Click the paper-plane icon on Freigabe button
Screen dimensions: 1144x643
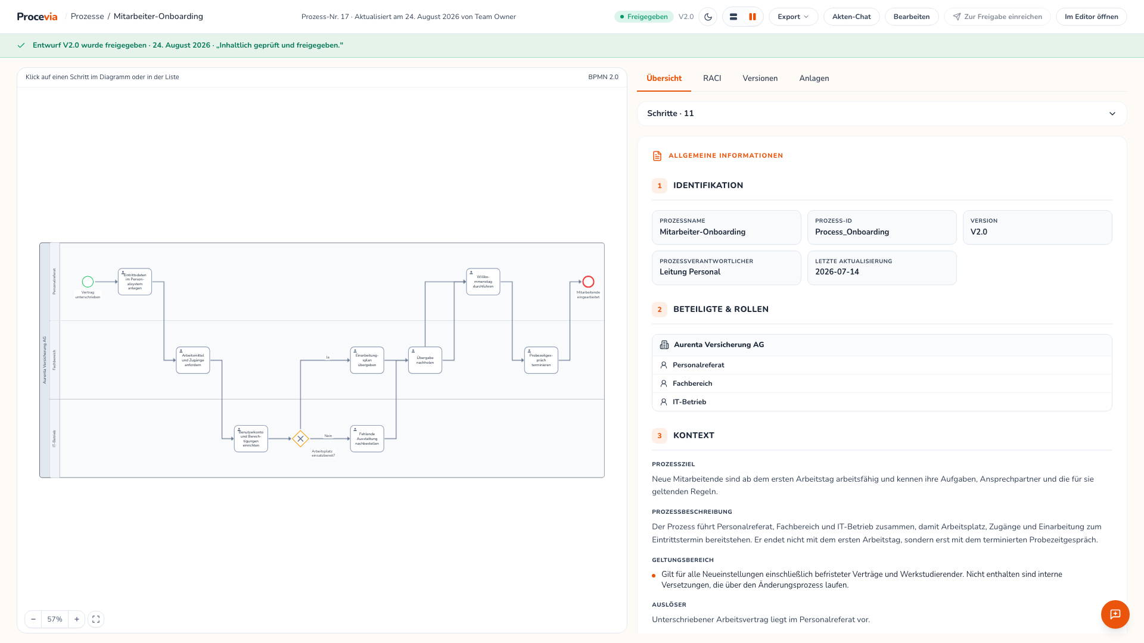point(956,17)
